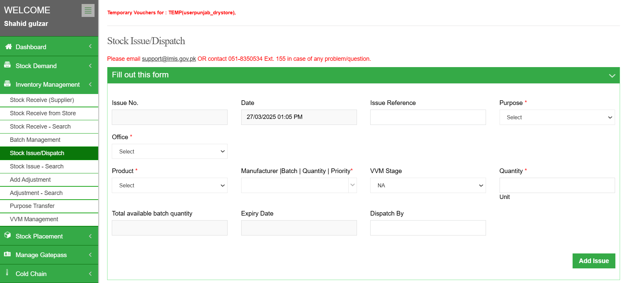Open the VVM Stage dropdown
The height and width of the screenshot is (283, 625).
[x=428, y=185]
